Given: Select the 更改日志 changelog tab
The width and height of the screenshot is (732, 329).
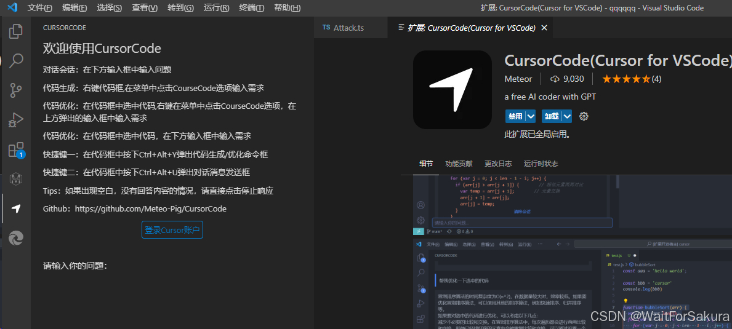Looking at the screenshot, I should coord(497,164).
